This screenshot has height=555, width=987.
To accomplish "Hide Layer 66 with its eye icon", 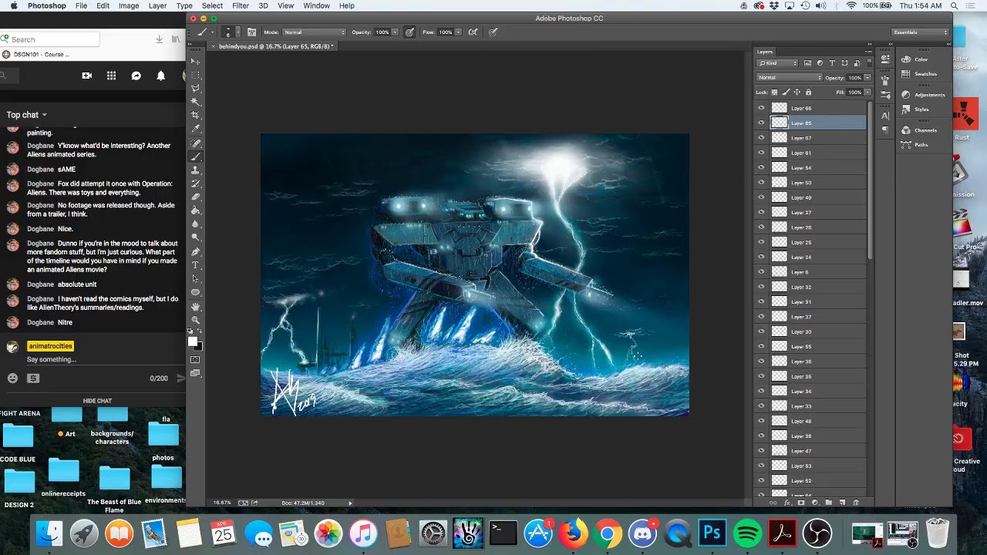I will [x=762, y=109].
